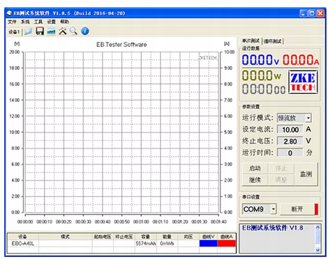Click the ZKE TECH logo
Image resolution: width=329 pixels, height=259 pixels.
[x=303, y=82]
